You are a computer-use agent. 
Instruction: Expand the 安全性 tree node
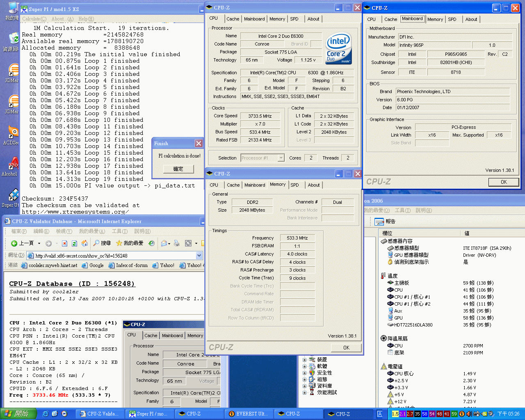tap(305, 373)
